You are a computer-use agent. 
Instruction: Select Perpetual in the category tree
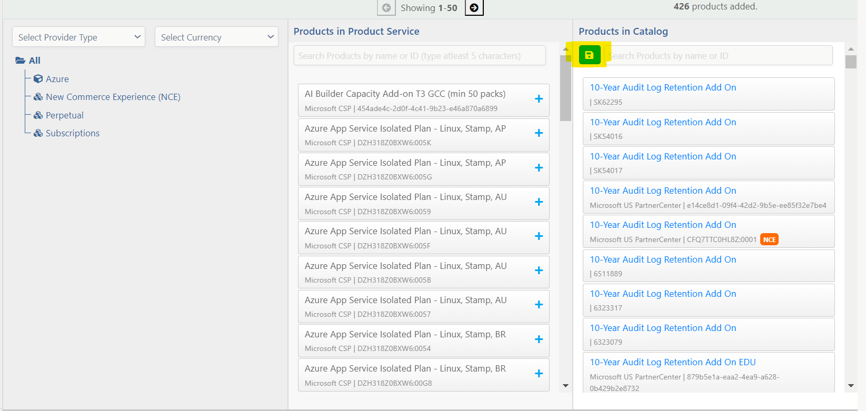pyautogui.click(x=65, y=115)
